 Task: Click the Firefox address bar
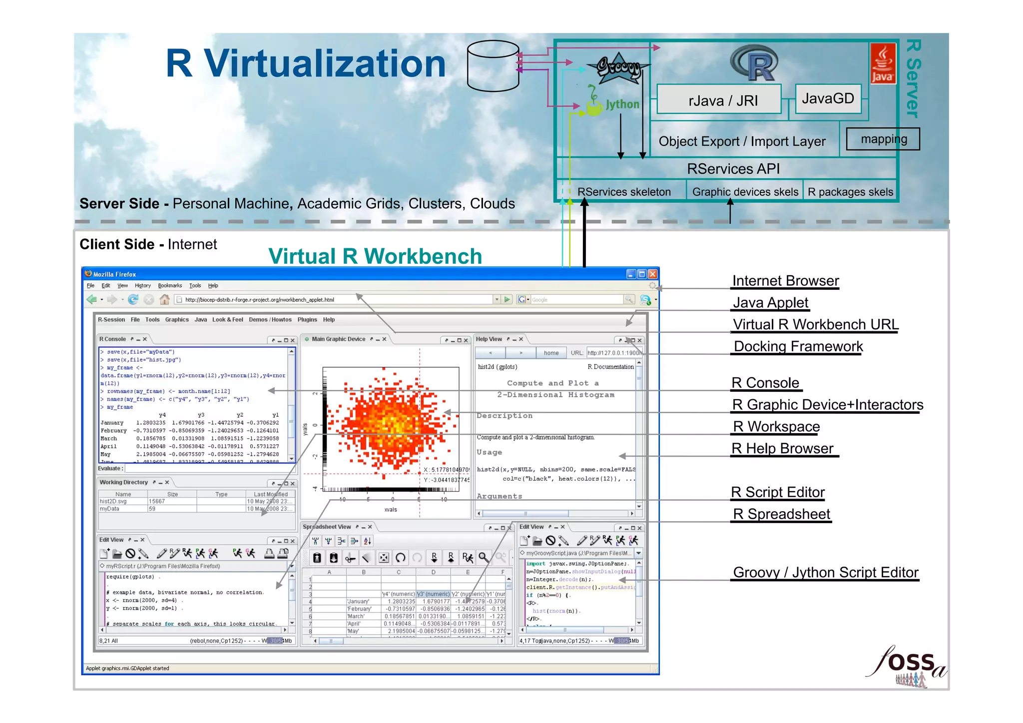334,300
